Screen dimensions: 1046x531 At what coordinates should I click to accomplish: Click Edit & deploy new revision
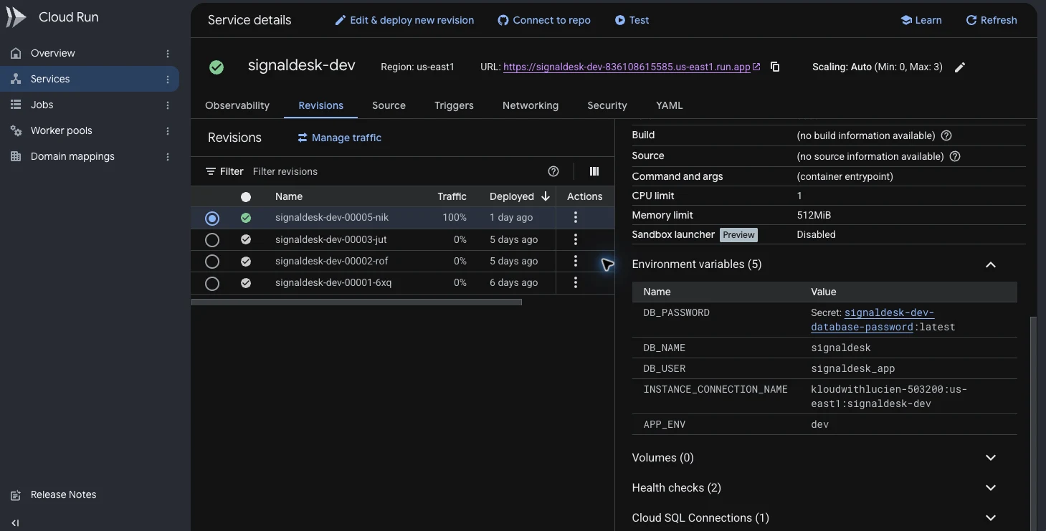coord(405,20)
